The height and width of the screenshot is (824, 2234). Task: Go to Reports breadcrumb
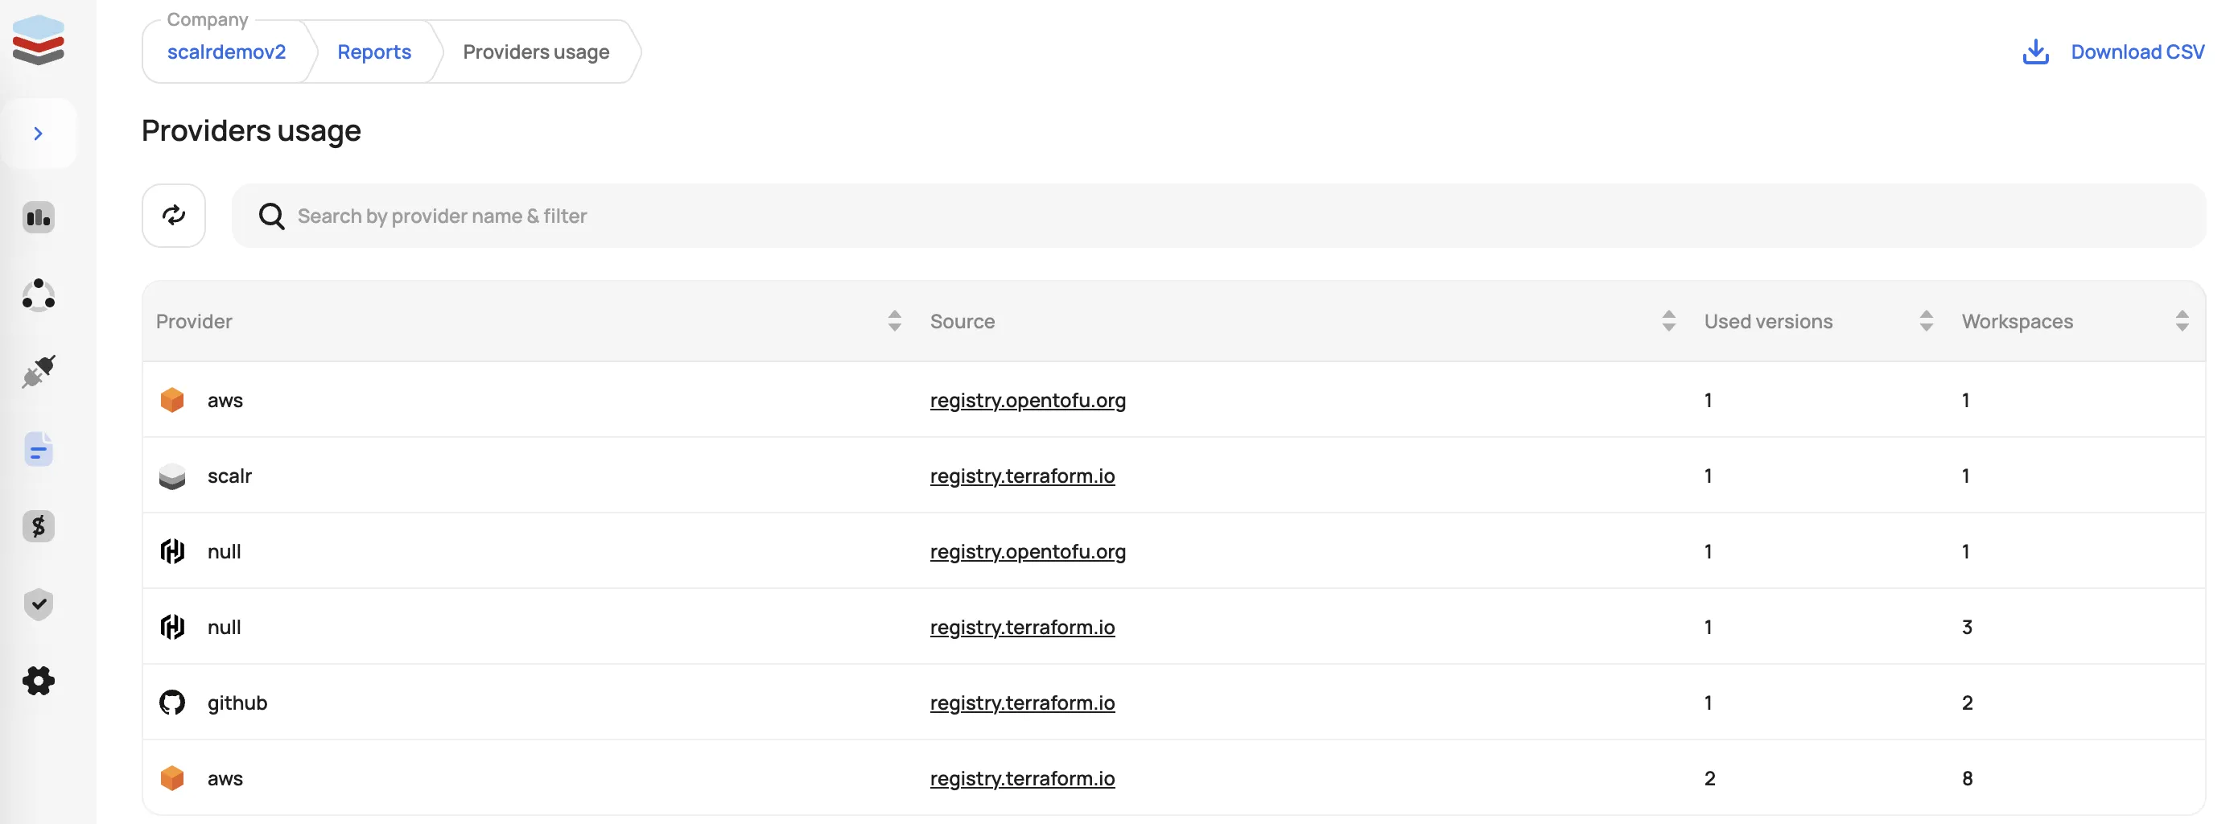373,52
